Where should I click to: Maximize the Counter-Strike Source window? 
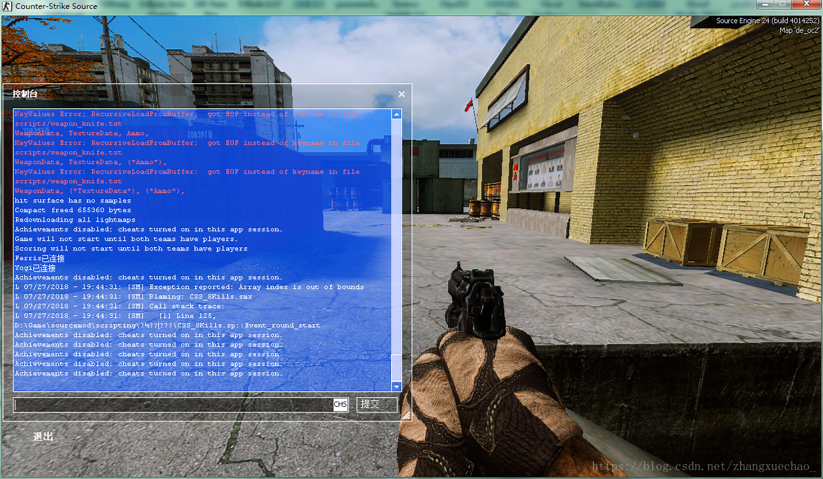(782, 4)
